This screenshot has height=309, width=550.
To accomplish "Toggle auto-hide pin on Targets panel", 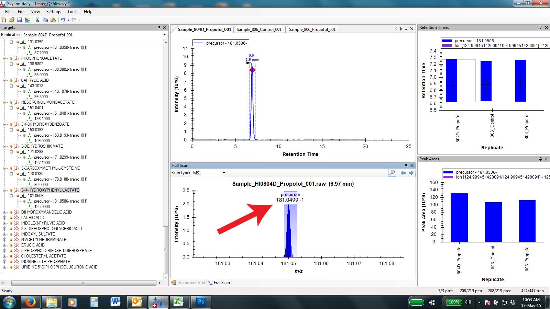I will pyautogui.click(x=159, y=27).
